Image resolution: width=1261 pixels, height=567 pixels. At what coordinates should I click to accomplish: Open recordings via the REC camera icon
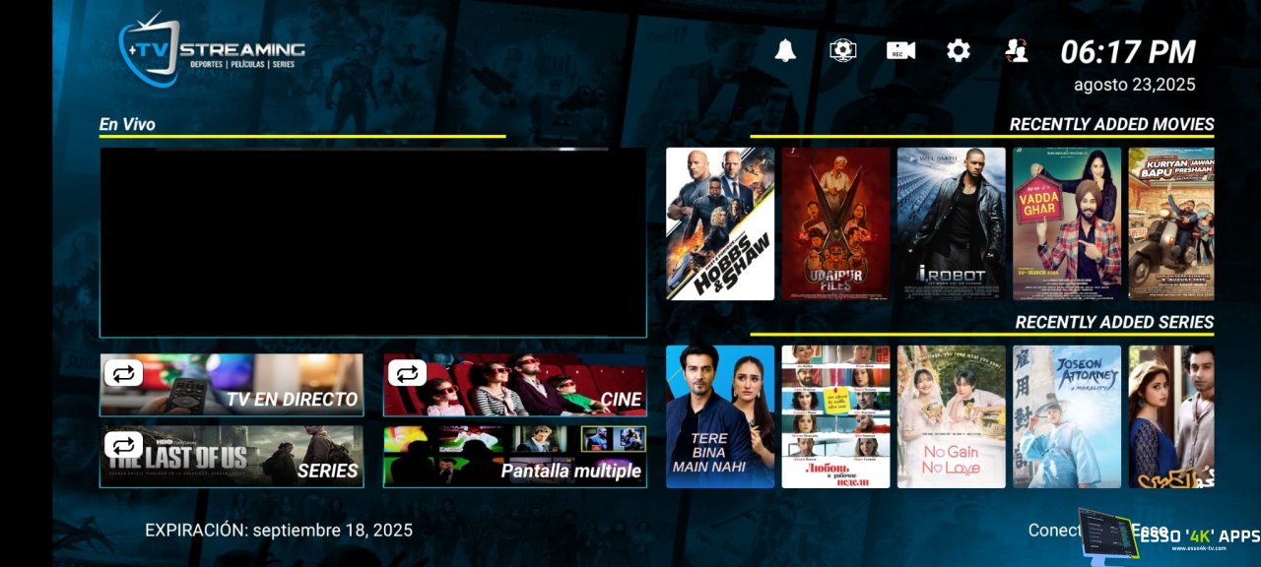point(900,51)
